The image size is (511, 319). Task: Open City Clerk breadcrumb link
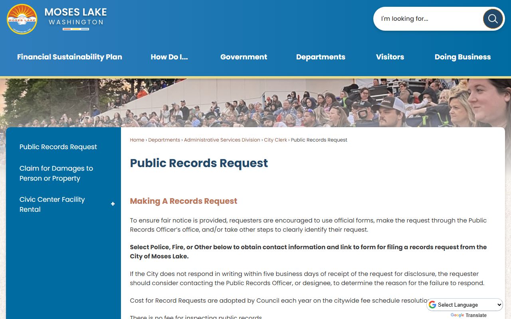[x=275, y=140]
